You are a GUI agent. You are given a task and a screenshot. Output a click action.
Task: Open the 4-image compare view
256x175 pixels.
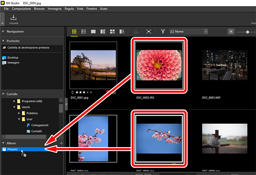coord(112,32)
